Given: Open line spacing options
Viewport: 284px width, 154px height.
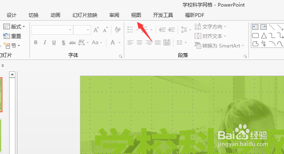Looking at the screenshot, I should coord(186,30).
